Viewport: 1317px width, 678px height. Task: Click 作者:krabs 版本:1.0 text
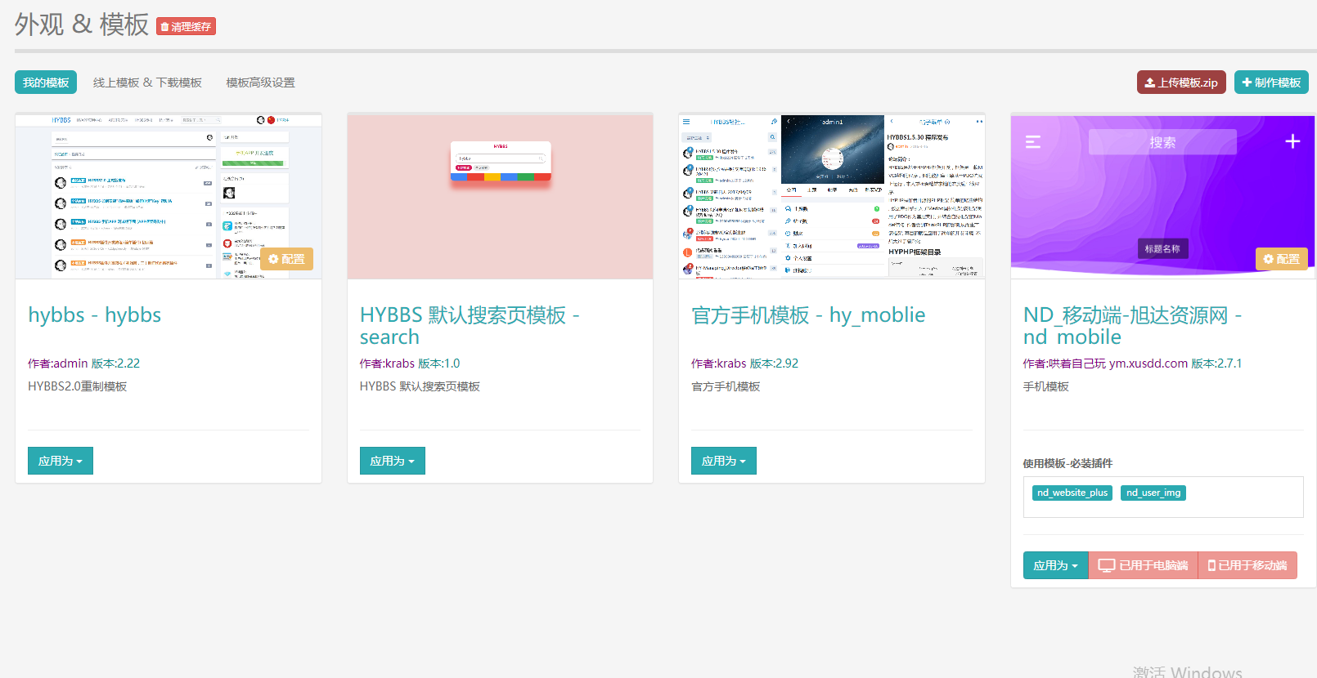(410, 364)
